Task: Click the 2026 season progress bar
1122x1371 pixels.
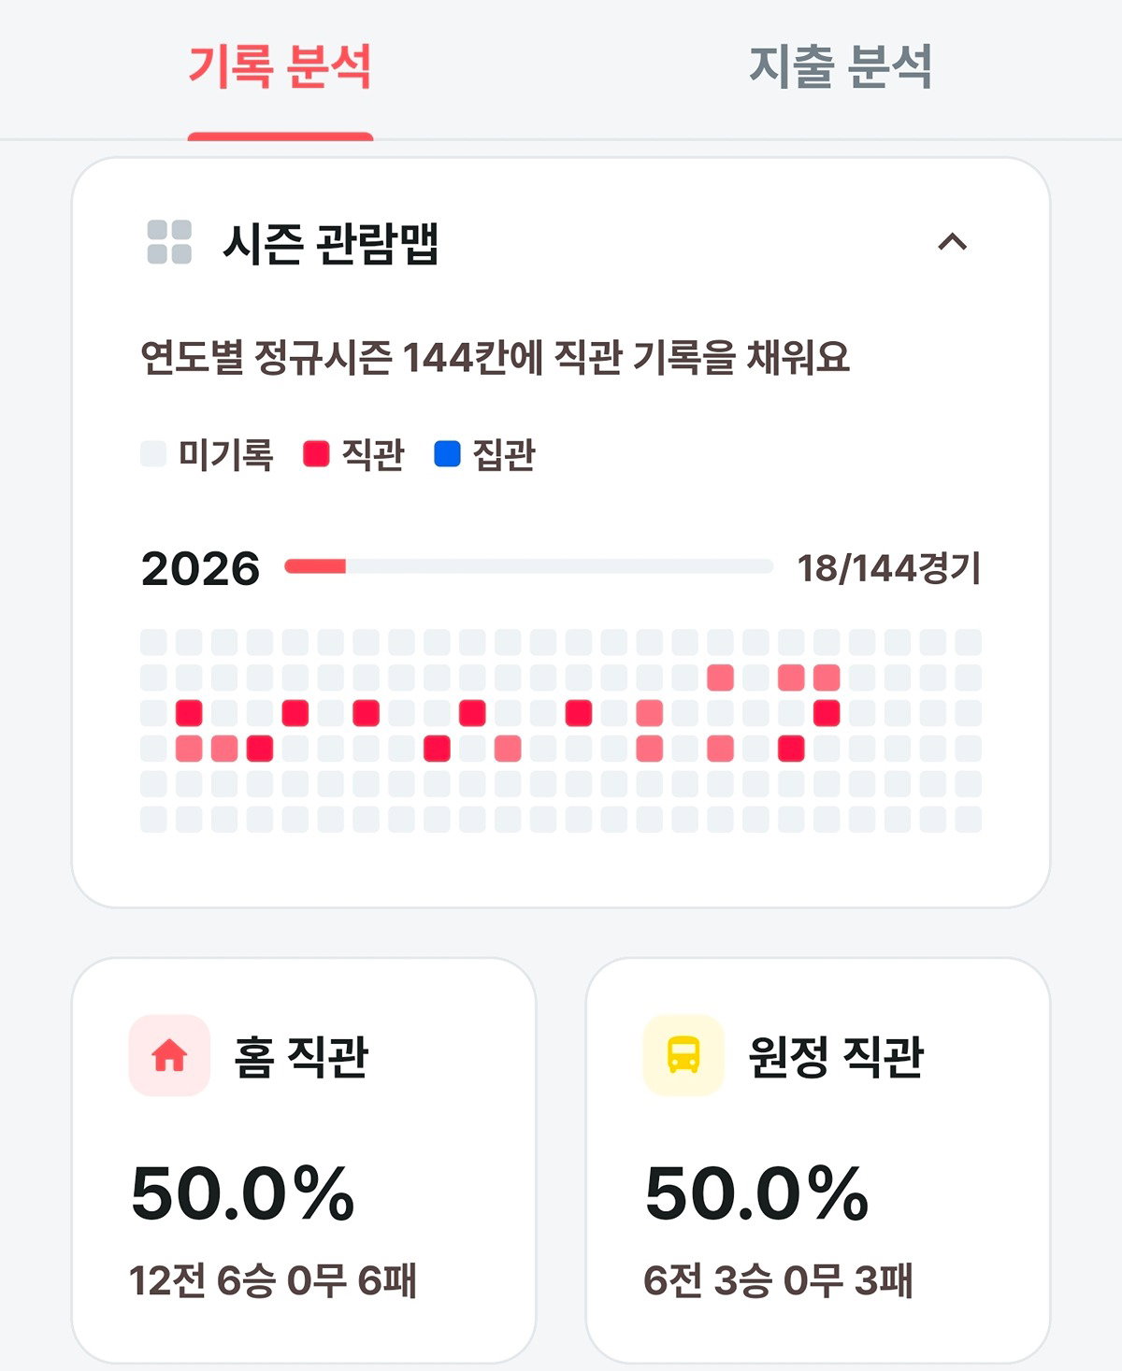Action: (x=528, y=566)
